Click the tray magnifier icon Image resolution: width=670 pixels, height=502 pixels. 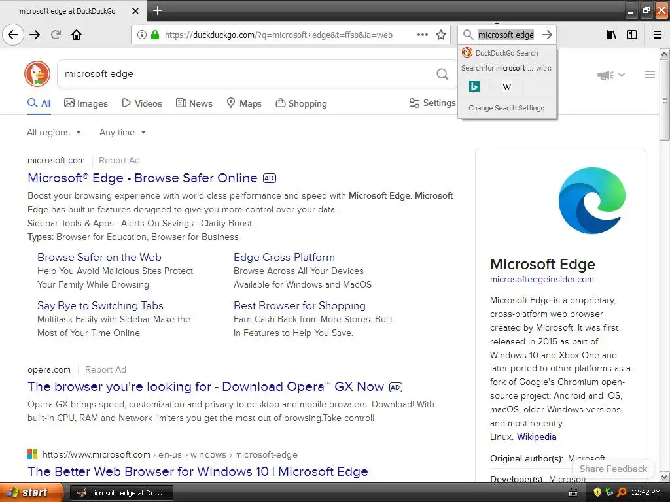[x=622, y=492]
